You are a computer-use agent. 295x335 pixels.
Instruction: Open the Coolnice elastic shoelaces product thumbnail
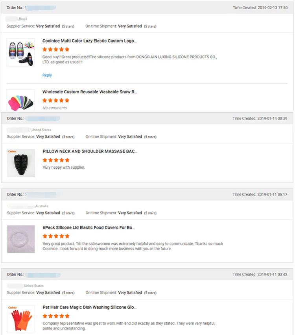coord(20,52)
